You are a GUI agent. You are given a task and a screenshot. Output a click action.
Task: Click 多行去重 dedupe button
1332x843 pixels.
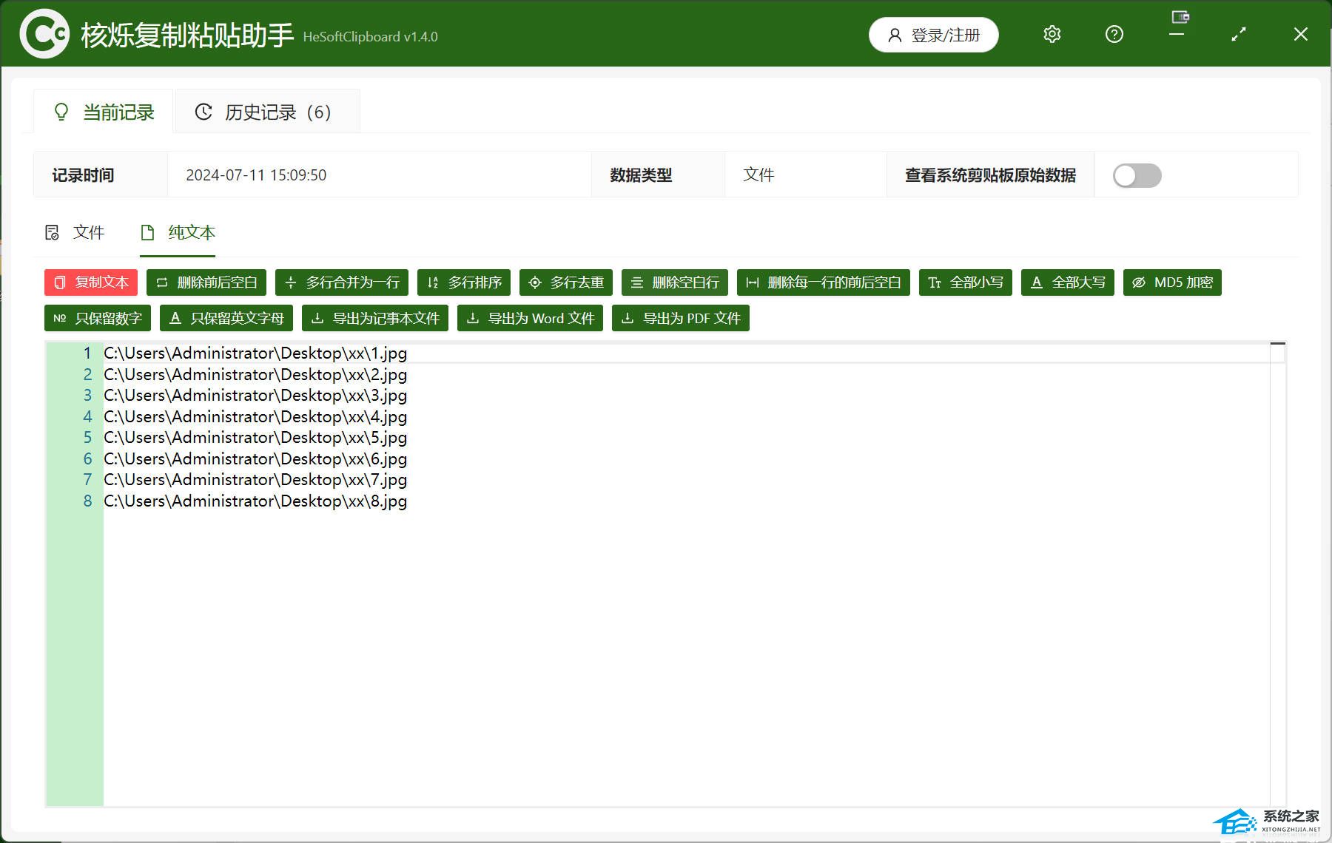point(566,282)
